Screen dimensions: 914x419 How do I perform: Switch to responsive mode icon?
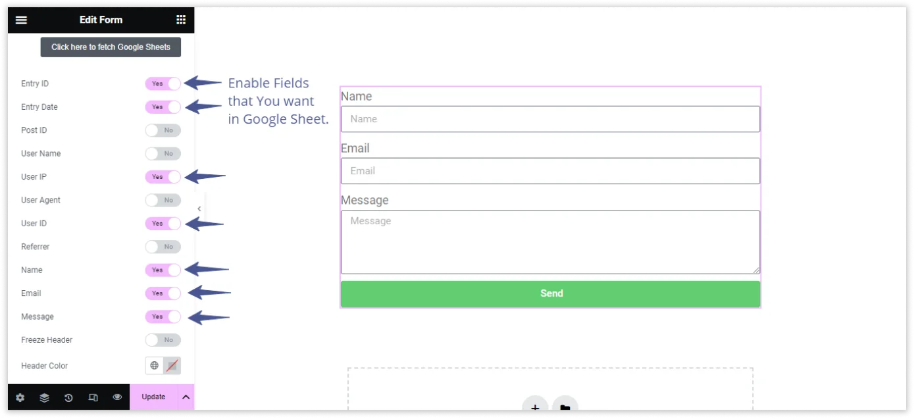tap(93, 397)
